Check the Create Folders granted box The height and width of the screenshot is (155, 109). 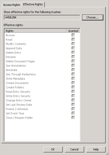73,87
